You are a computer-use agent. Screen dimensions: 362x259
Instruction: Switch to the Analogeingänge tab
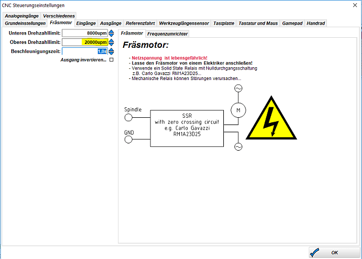[22, 16]
